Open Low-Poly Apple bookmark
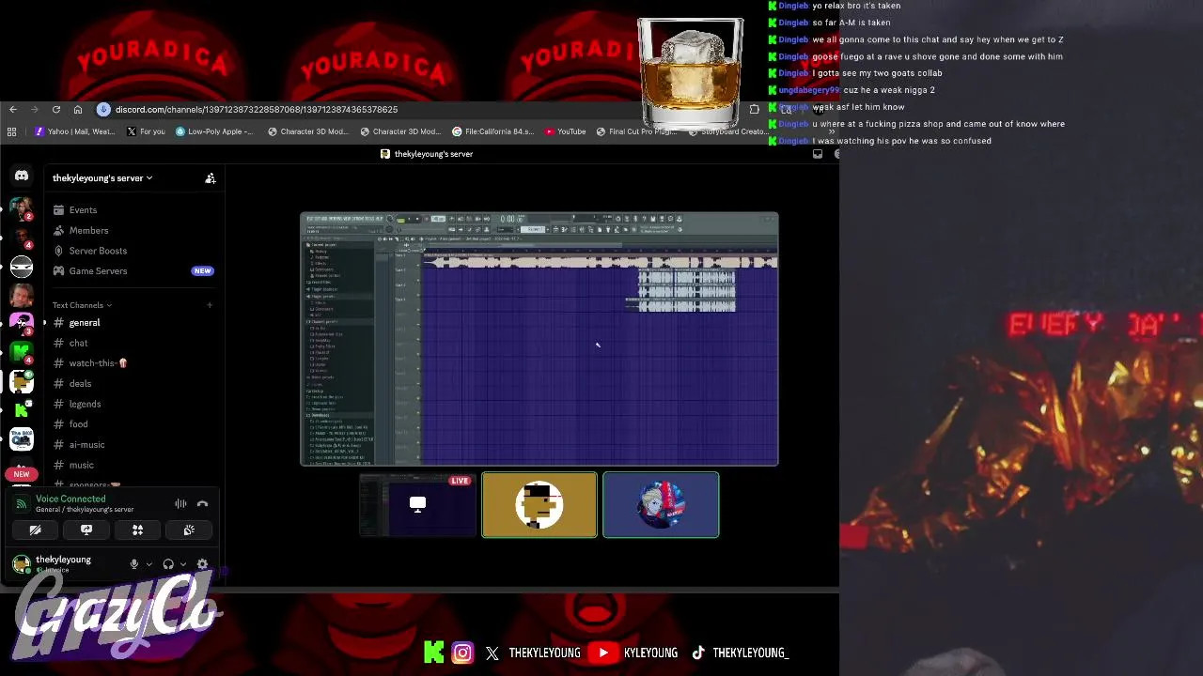This screenshot has height=676, width=1203. point(214,131)
